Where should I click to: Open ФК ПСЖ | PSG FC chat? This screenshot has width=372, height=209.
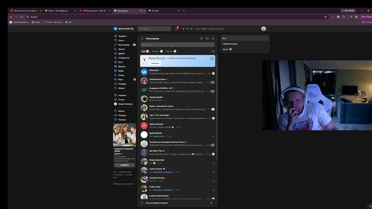coord(178,153)
